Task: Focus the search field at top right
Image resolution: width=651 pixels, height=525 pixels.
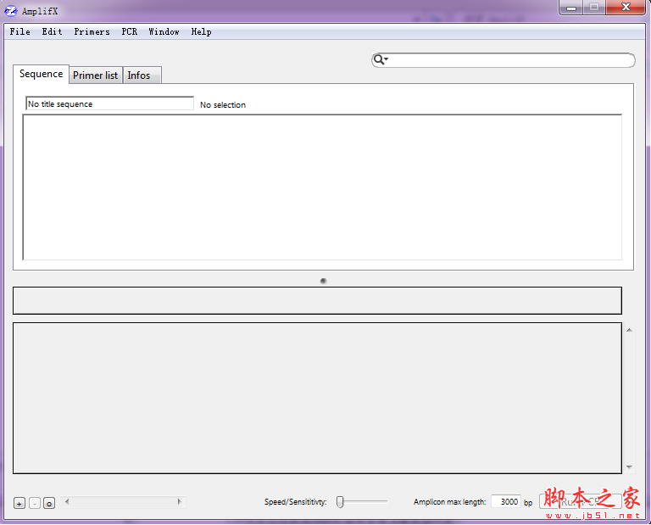Action: pos(504,60)
